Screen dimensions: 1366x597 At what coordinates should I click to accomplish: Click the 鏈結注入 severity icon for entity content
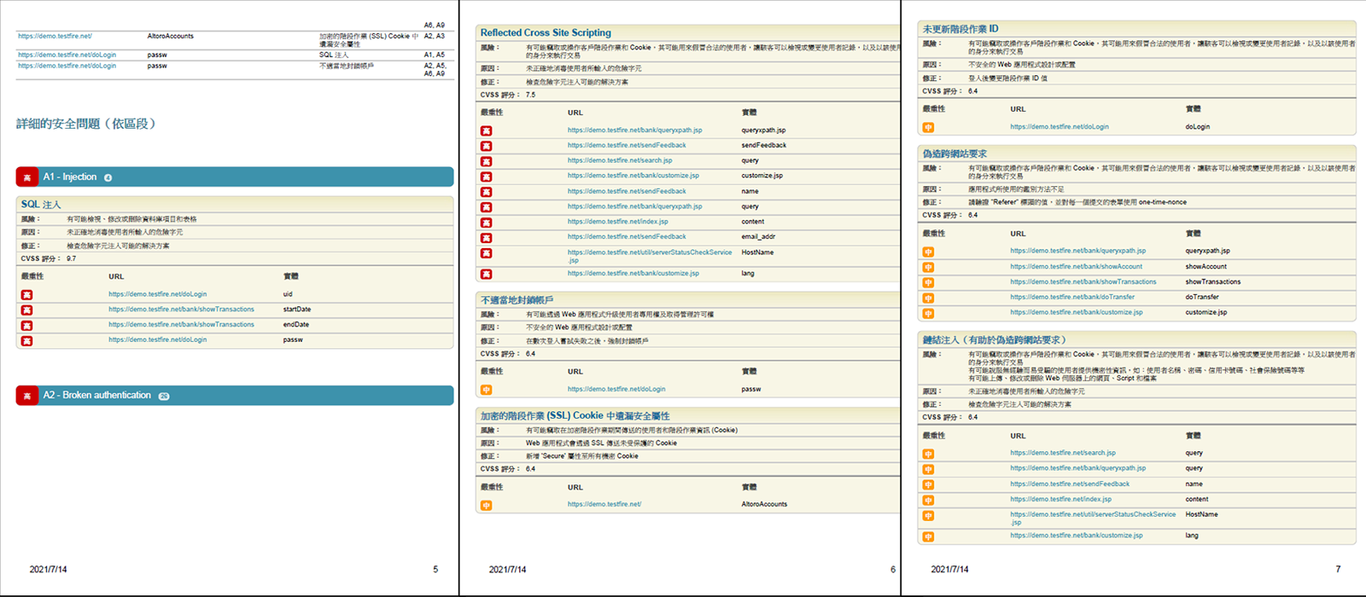[928, 501]
